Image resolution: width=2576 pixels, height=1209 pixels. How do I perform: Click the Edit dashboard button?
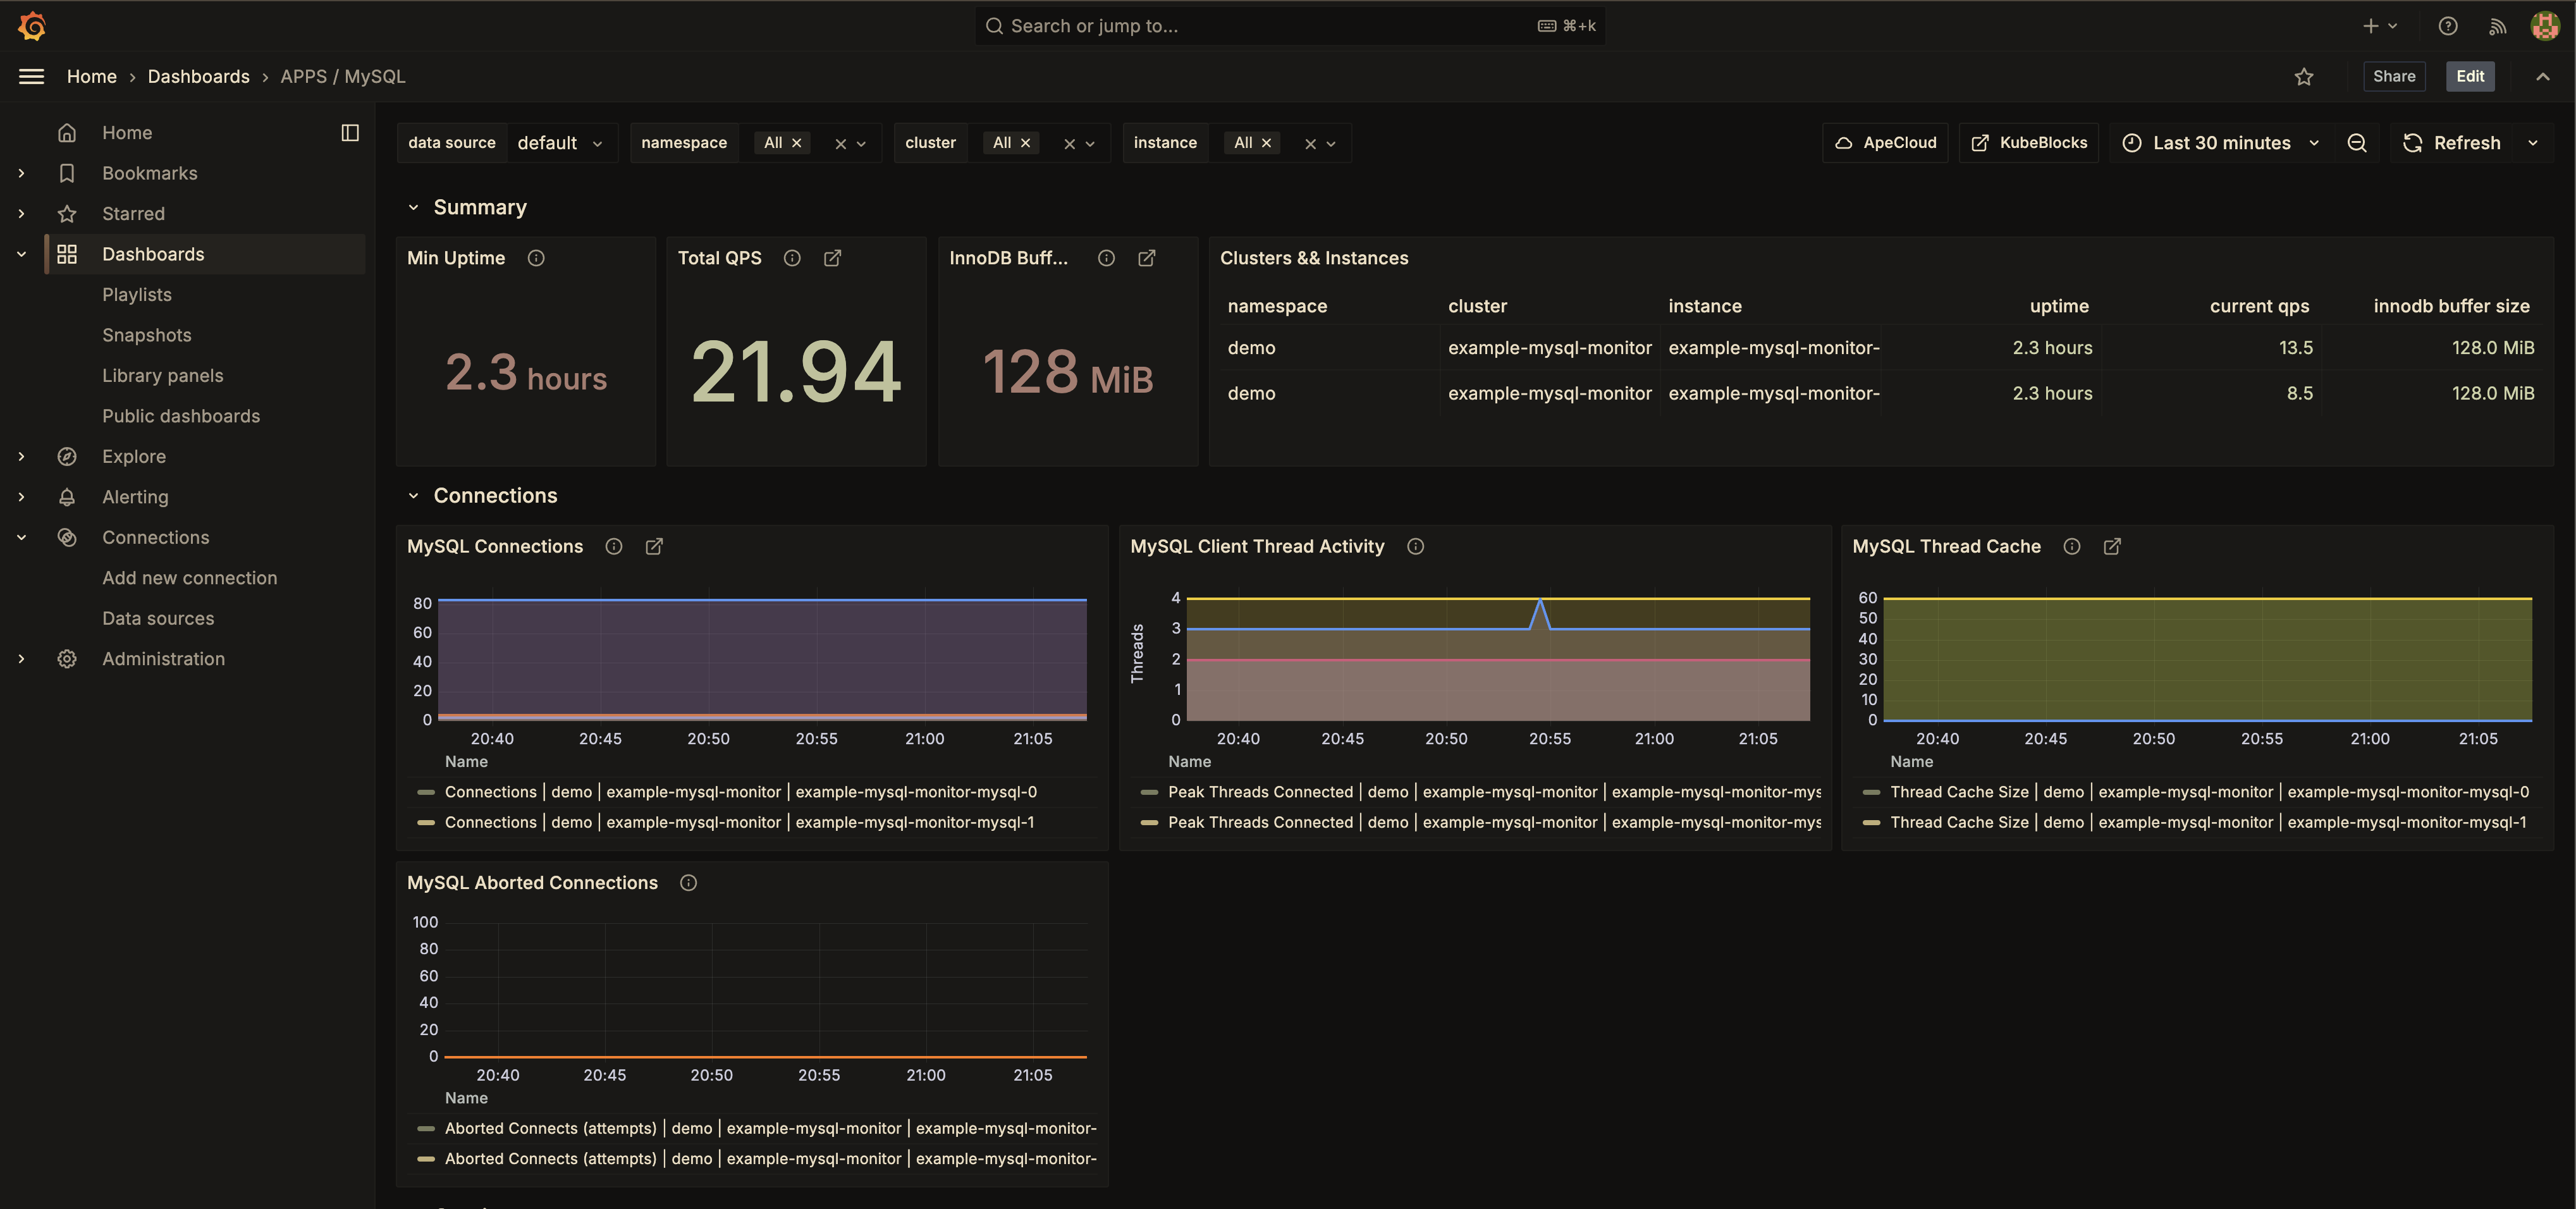click(2470, 77)
